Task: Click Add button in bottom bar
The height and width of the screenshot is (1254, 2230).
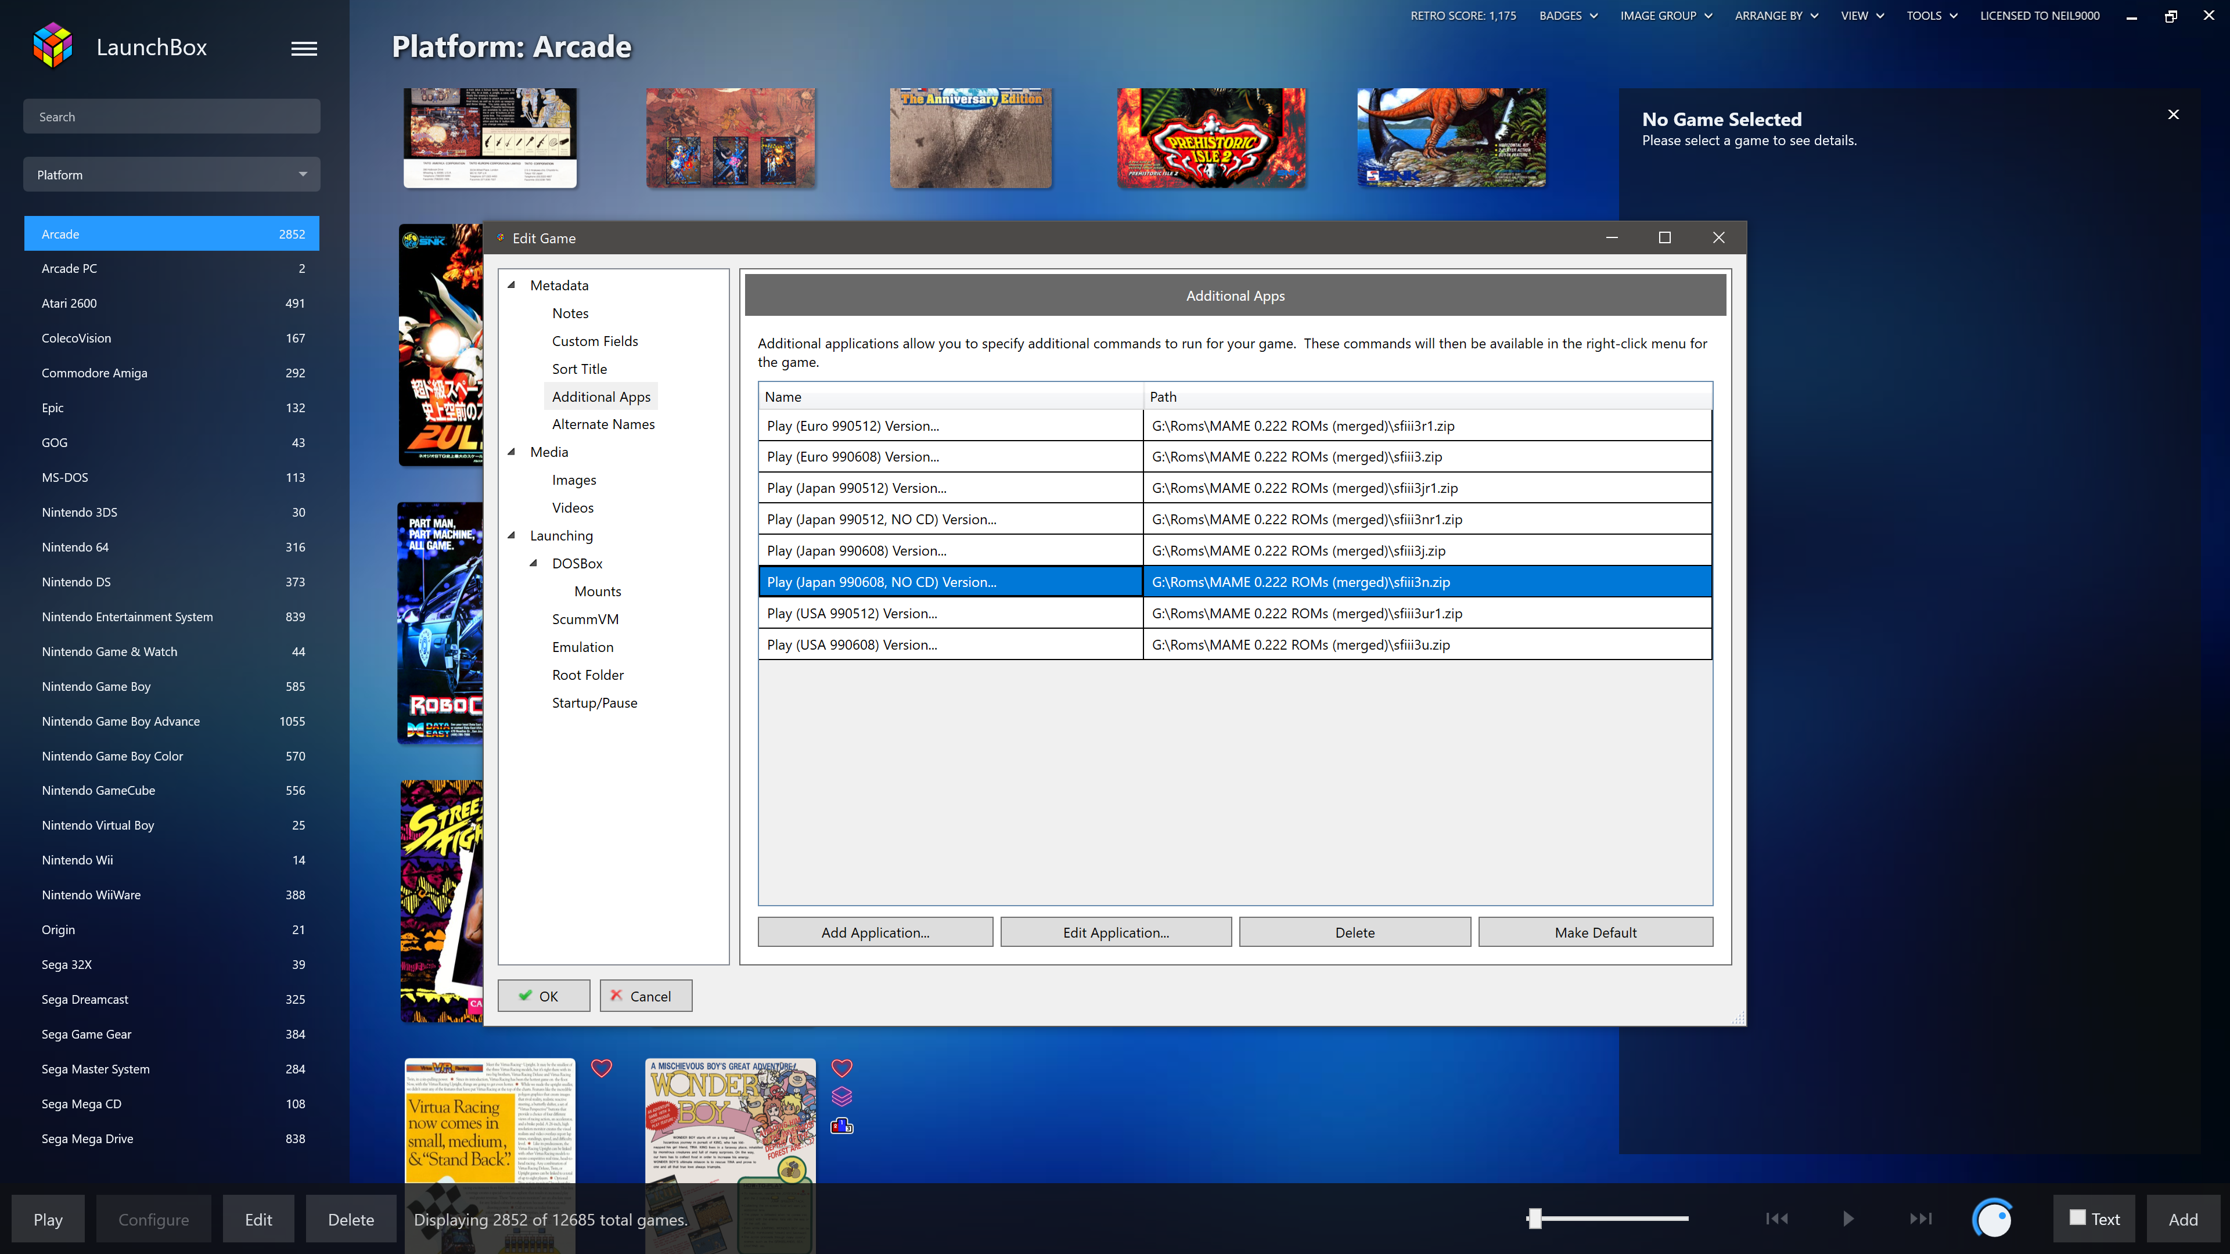Action: 2182,1219
